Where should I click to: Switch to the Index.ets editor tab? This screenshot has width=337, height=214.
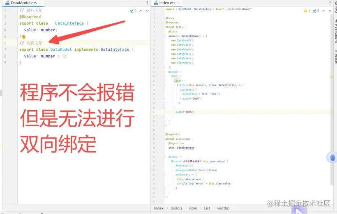pyautogui.click(x=167, y=3)
